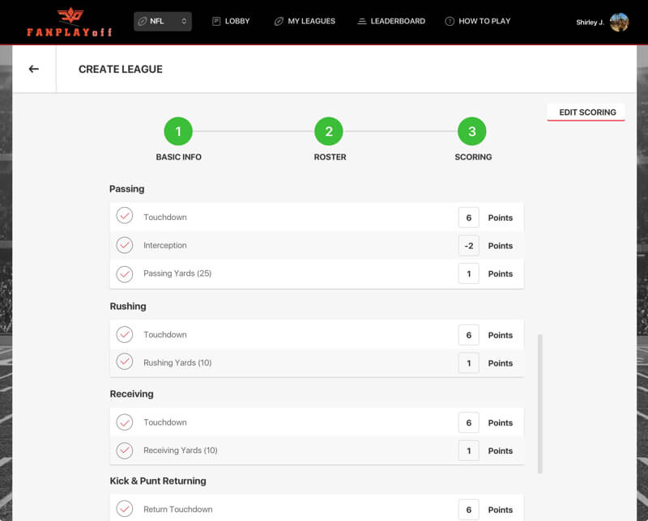Edit Passing Yards (25) points field
This screenshot has width=648, height=521.
[x=469, y=273]
